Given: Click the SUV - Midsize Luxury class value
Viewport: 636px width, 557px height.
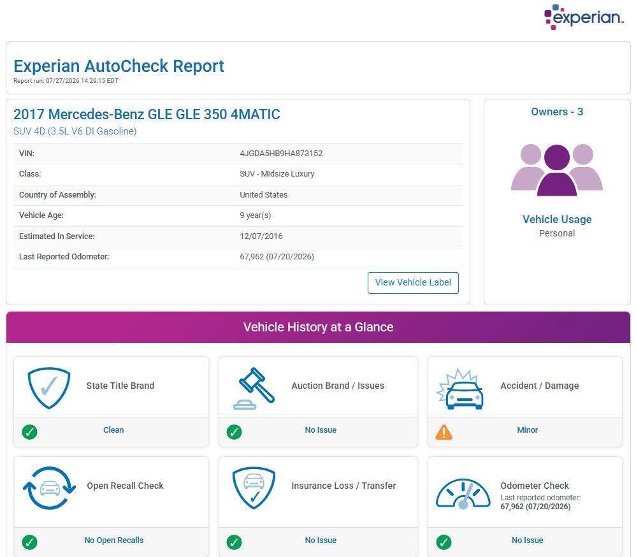Looking at the screenshot, I should pos(277,173).
